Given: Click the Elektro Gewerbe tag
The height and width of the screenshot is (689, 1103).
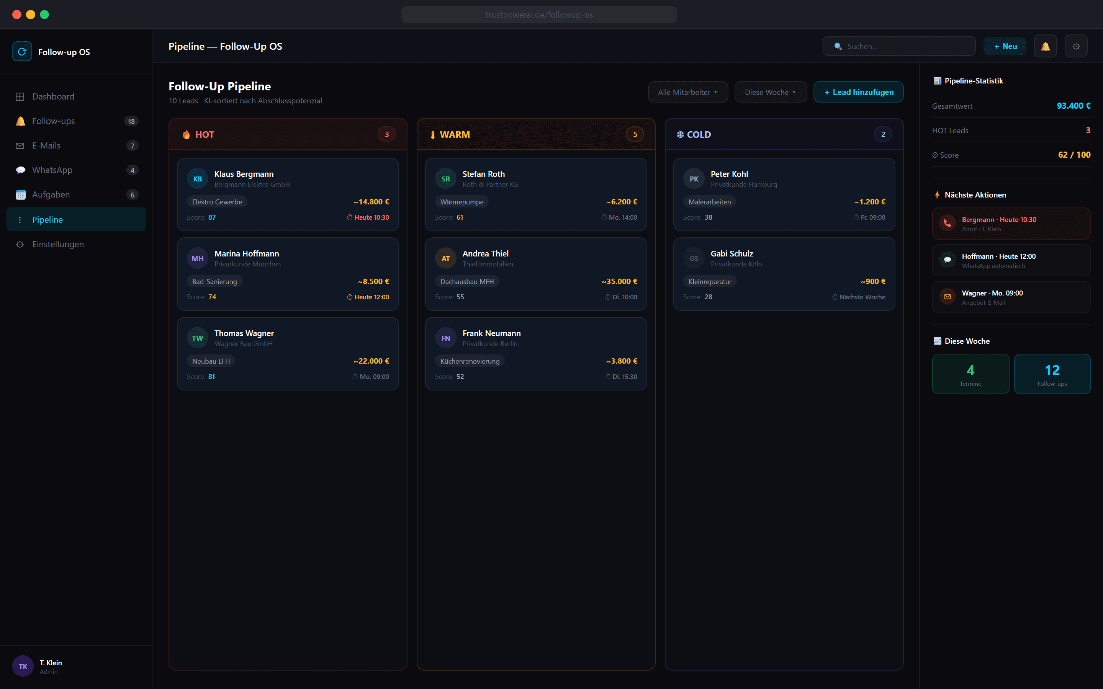Looking at the screenshot, I should point(217,202).
